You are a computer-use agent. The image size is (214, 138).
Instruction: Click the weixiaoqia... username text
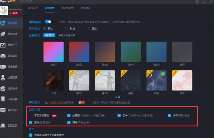(16, 9)
